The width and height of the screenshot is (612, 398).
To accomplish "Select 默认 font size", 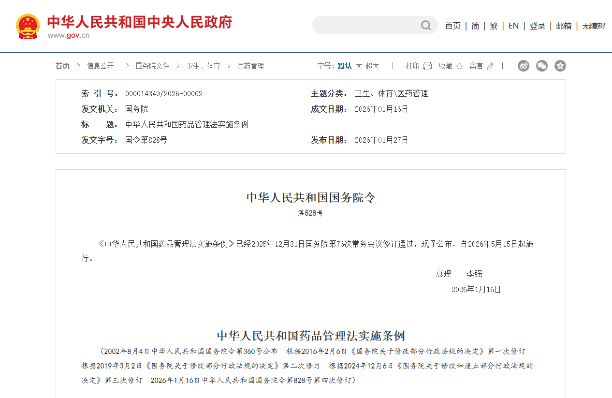I will click(345, 66).
